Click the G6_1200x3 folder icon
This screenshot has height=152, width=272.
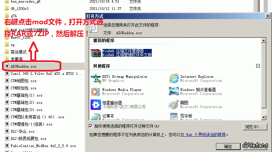[7, 9]
